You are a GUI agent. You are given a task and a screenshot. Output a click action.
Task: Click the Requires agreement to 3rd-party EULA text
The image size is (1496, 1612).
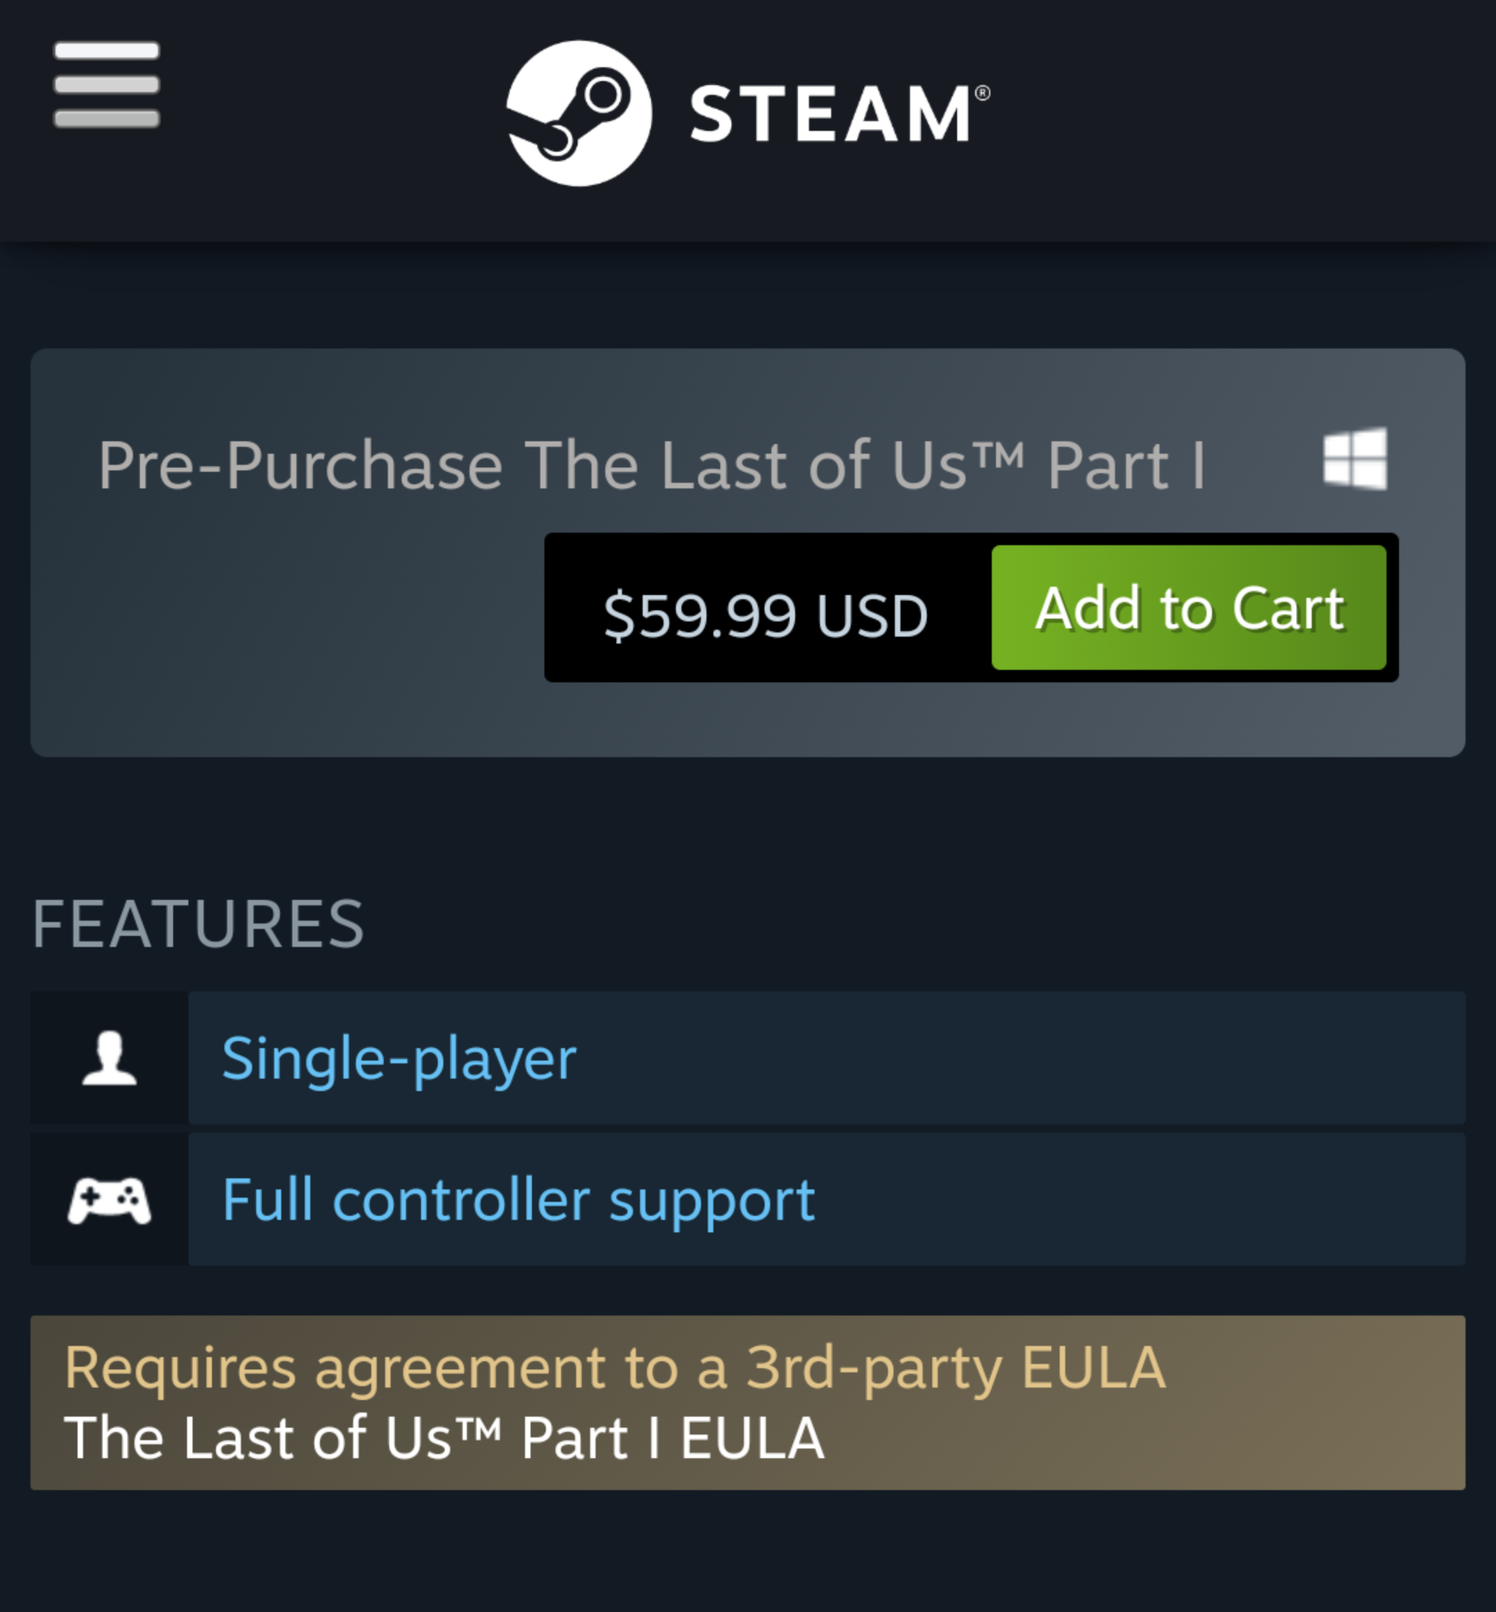pyautogui.click(x=615, y=1367)
